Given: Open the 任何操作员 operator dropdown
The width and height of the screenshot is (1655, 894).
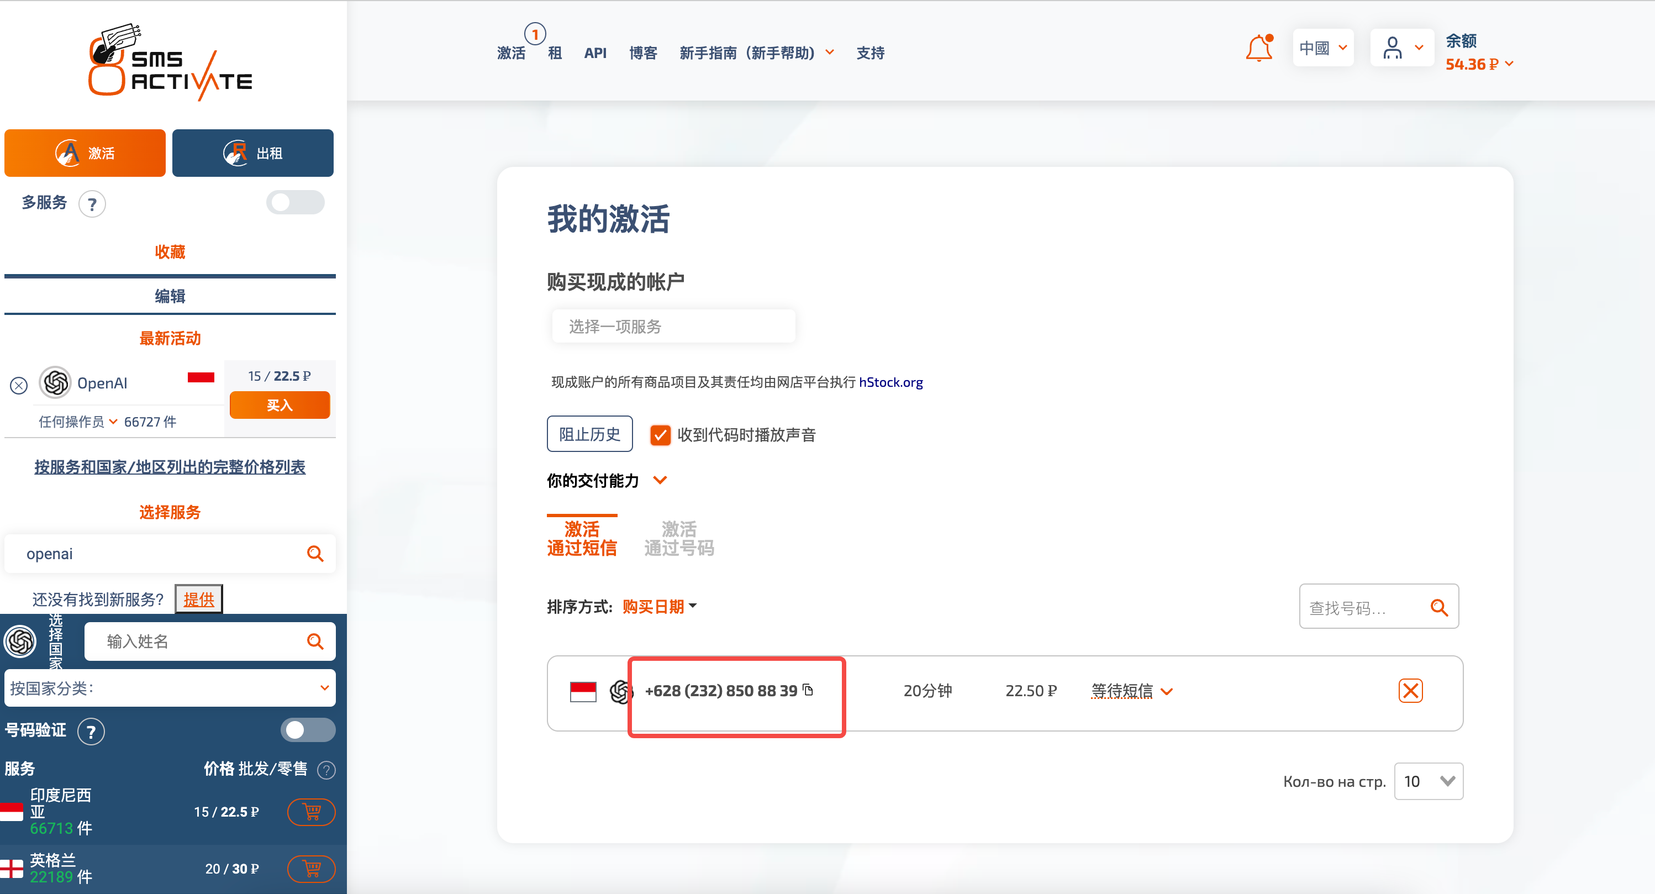Looking at the screenshot, I should tap(78, 422).
